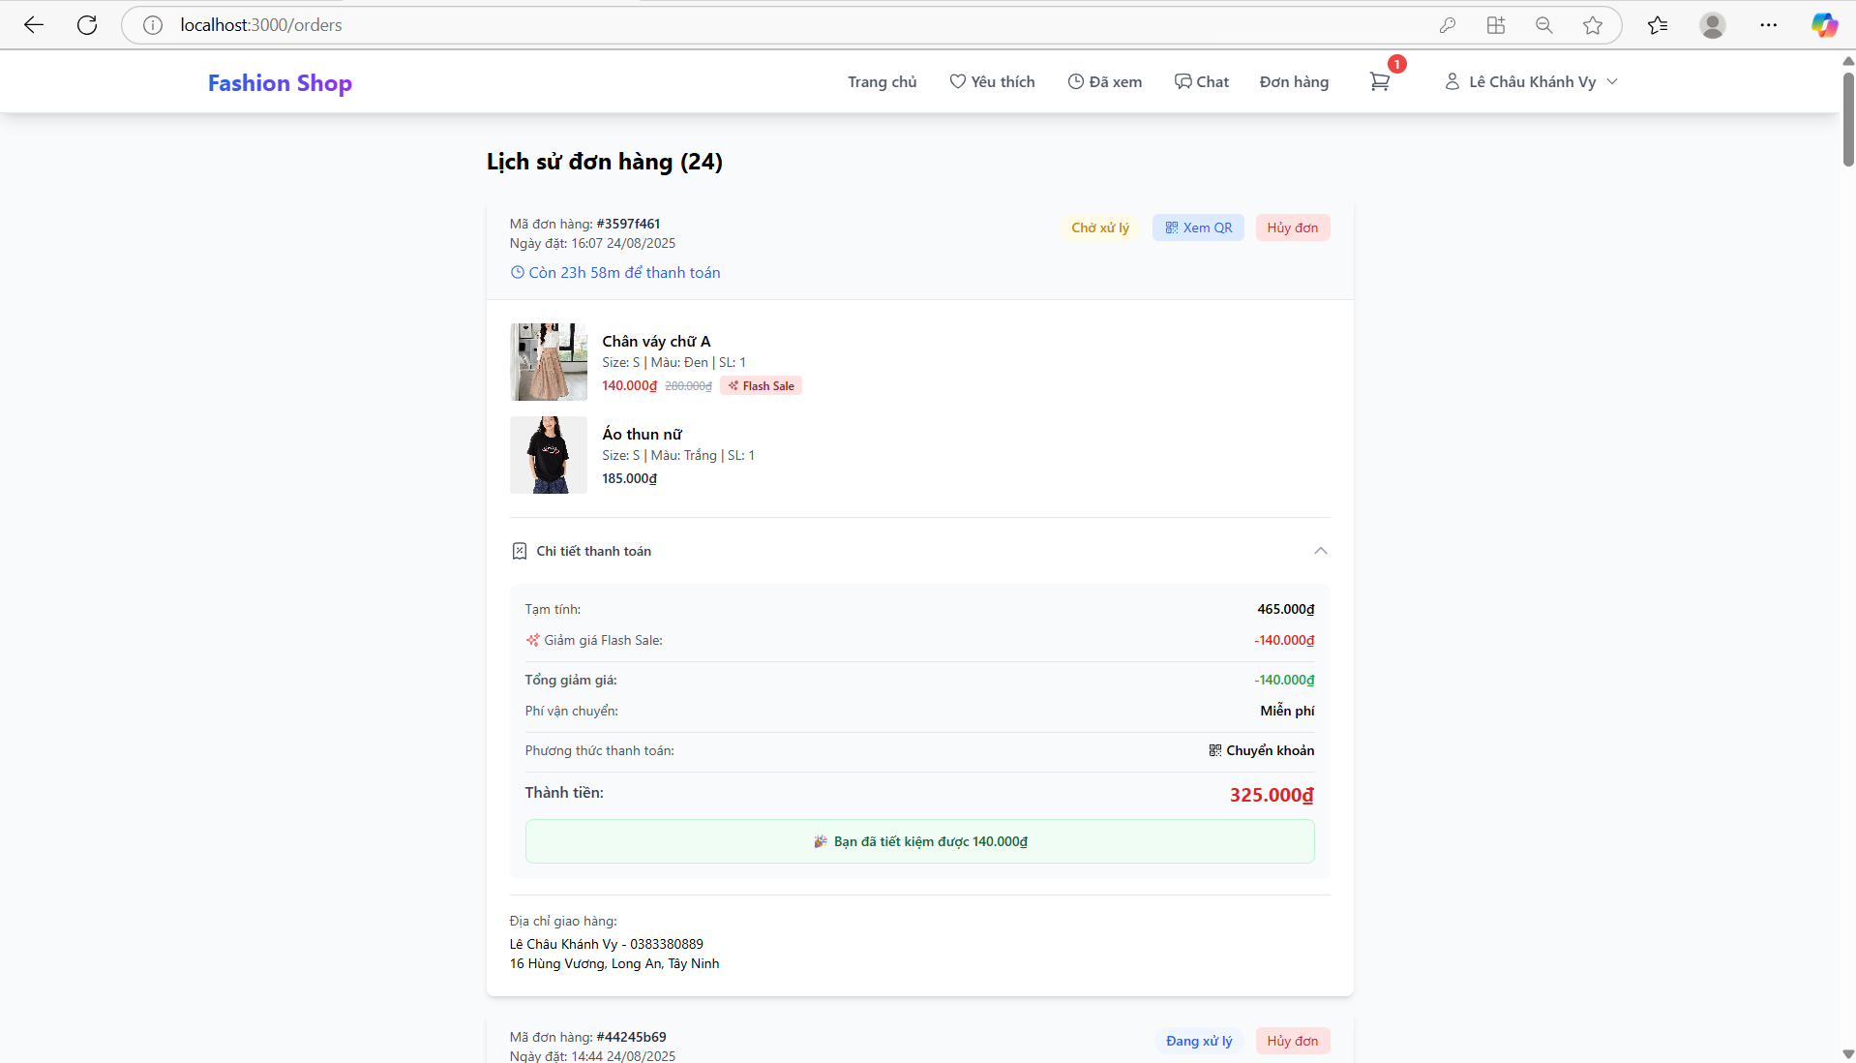The image size is (1856, 1063).
Task: Click the QR icon in Xem QR button
Action: (1171, 228)
